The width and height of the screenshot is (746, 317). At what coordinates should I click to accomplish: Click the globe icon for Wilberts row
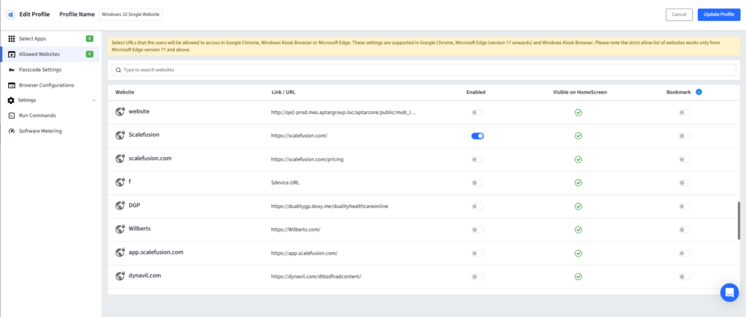pyautogui.click(x=120, y=229)
